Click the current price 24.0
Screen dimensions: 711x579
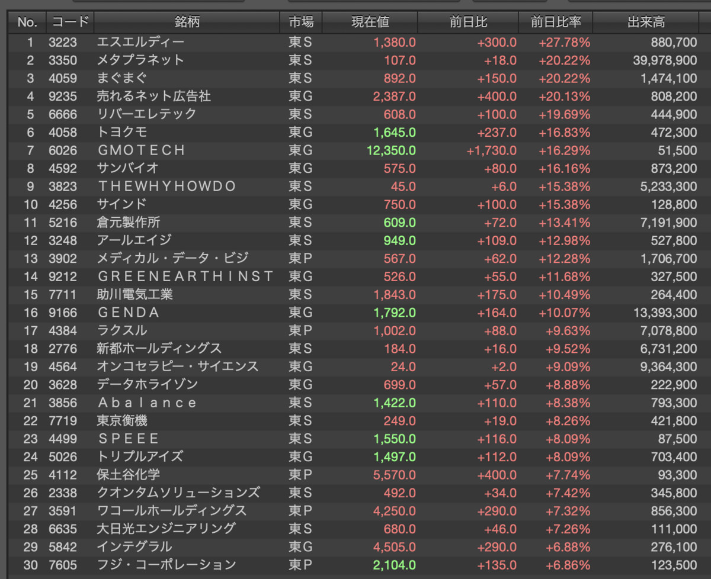tap(403, 366)
